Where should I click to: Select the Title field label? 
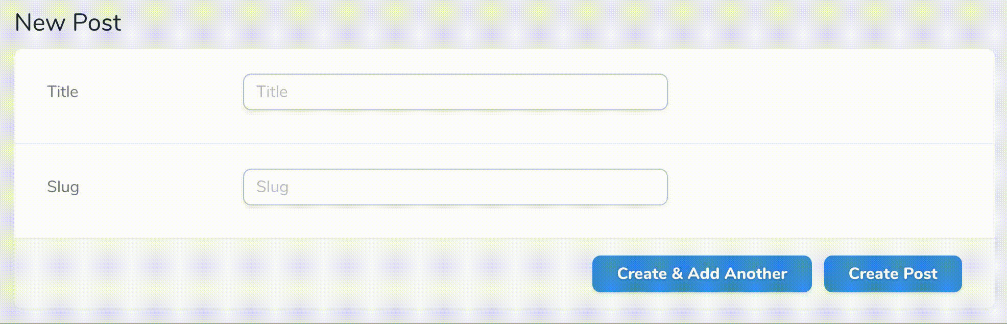[x=62, y=92]
